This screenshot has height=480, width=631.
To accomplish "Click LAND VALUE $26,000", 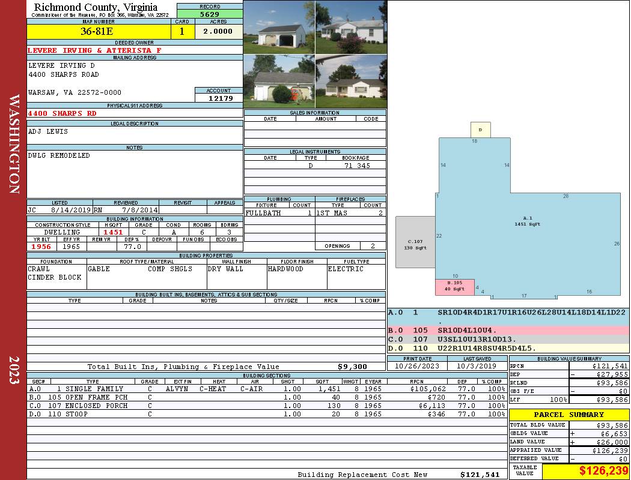I will (611, 442).
